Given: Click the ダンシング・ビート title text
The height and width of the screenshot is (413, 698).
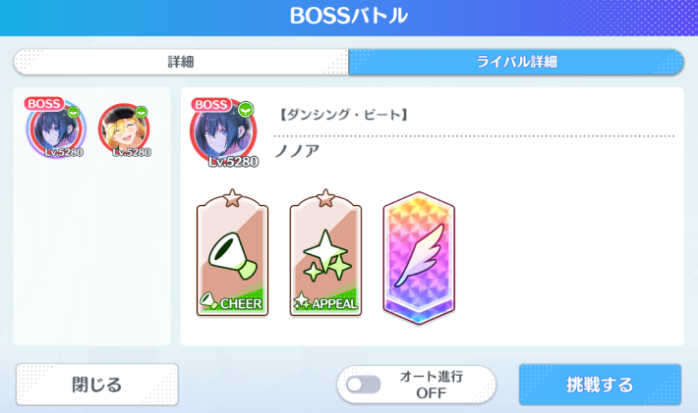Looking at the screenshot, I should pos(343,115).
